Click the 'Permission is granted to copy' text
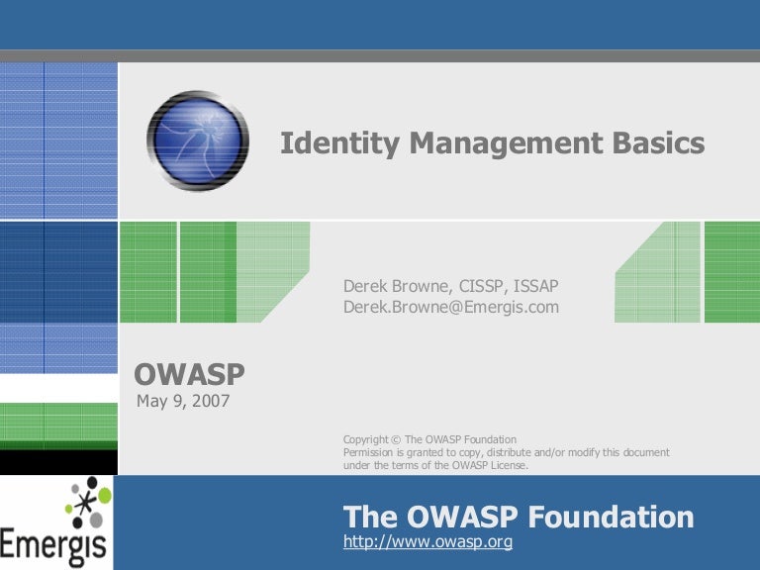 pyautogui.click(x=505, y=452)
